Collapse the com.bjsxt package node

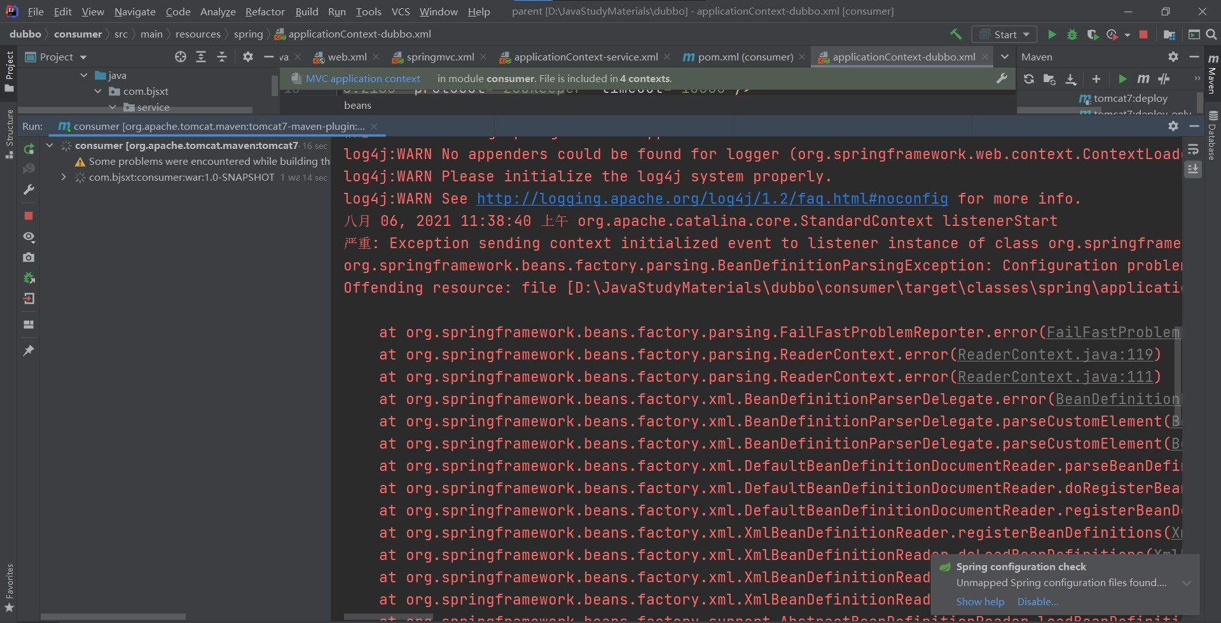tap(98, 91)
